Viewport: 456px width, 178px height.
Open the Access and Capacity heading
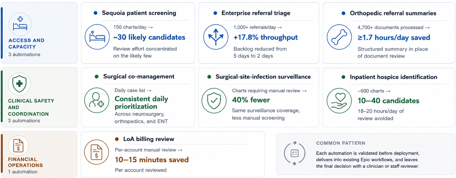tap(27, 44)
